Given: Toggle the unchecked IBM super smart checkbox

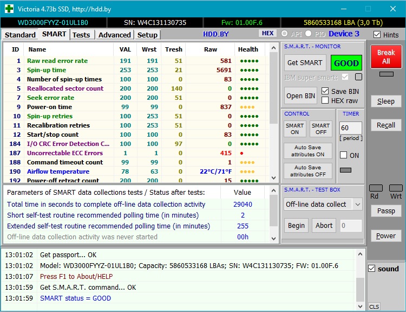Looking at the screenshot, I should [x=358, y=77].
